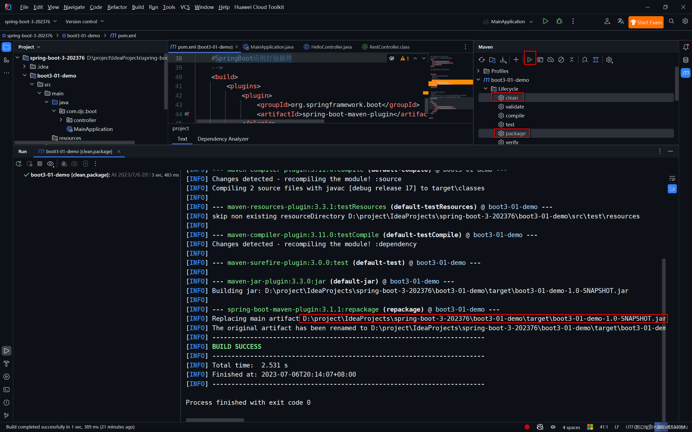Click the LF line separator in status bar
692x432 pixels.
click(x=617, y=427)
